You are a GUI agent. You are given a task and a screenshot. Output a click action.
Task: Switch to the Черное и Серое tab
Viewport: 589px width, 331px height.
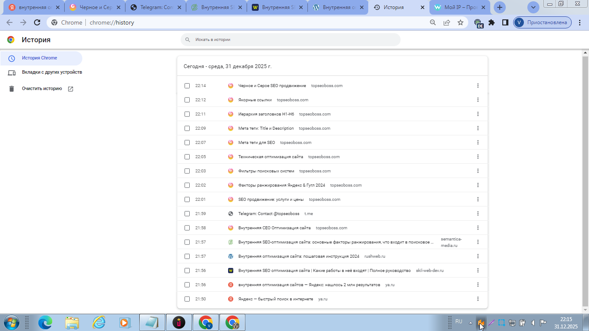click(95, 7)
